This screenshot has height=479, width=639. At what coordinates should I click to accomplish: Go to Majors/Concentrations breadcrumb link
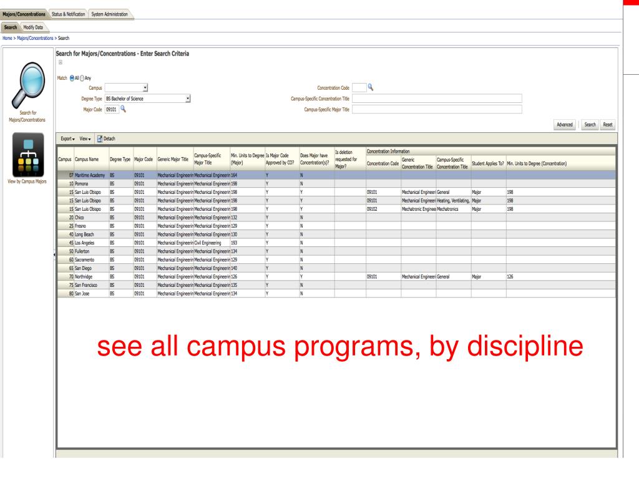35,38
